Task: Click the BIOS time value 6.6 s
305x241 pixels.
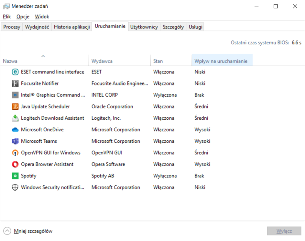Action: (296, 43)
